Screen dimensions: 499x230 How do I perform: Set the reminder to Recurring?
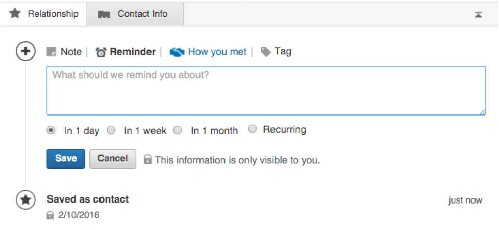tap(252, 129)
